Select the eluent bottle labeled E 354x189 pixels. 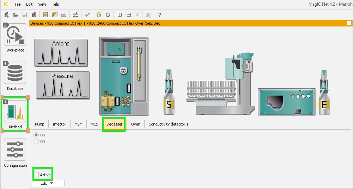point(324,92)
